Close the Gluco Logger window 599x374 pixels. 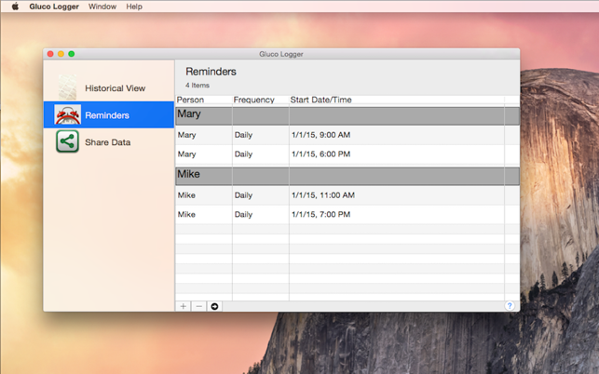pyautogui.click(x=50, y=54)
